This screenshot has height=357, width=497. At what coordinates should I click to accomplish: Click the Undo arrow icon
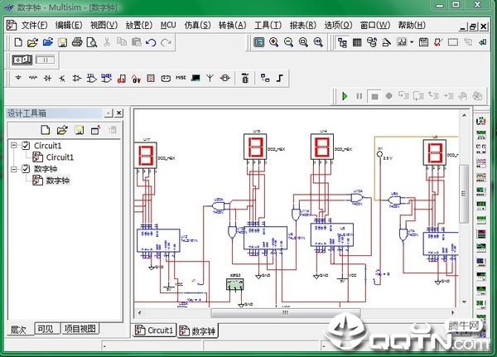(x=151, y=42)
